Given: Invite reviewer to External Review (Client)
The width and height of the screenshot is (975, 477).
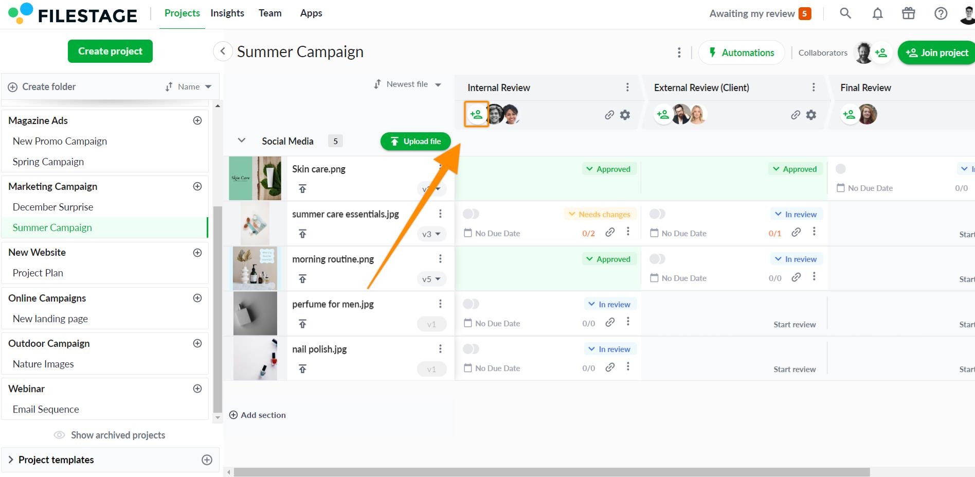Looking at the screenshot, I should point(663,114).
